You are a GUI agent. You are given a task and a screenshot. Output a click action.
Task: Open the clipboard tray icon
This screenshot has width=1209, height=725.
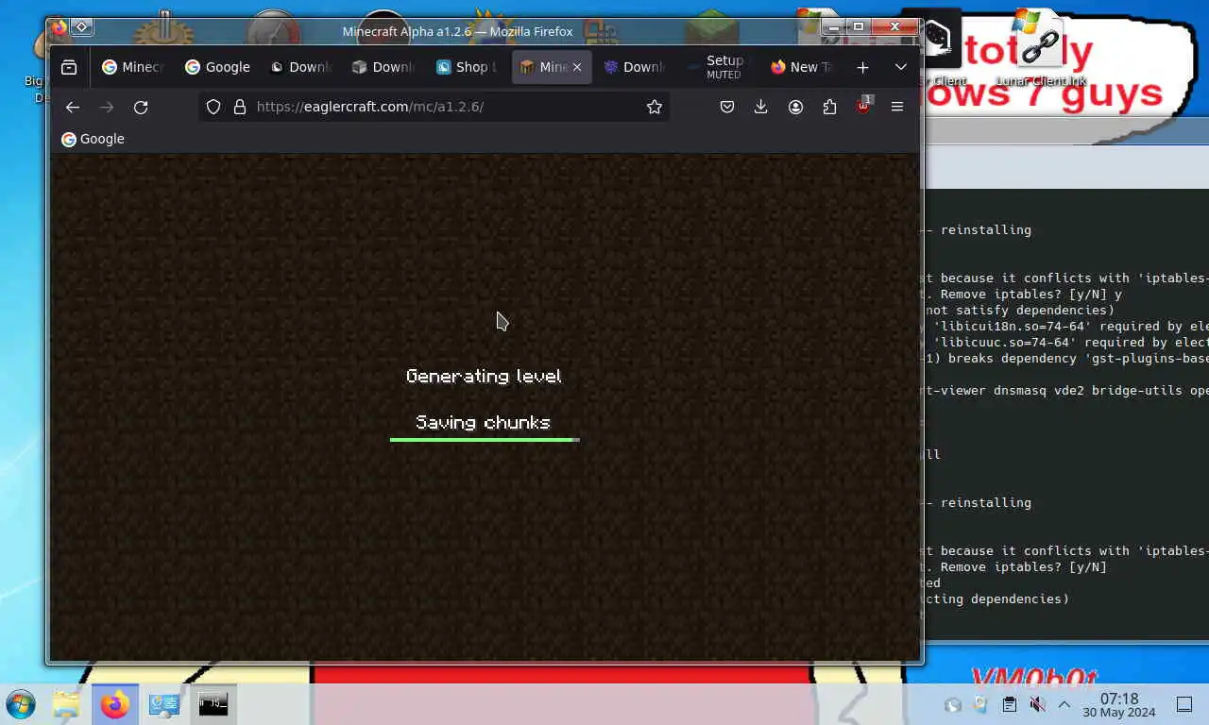coord(1009,704)
